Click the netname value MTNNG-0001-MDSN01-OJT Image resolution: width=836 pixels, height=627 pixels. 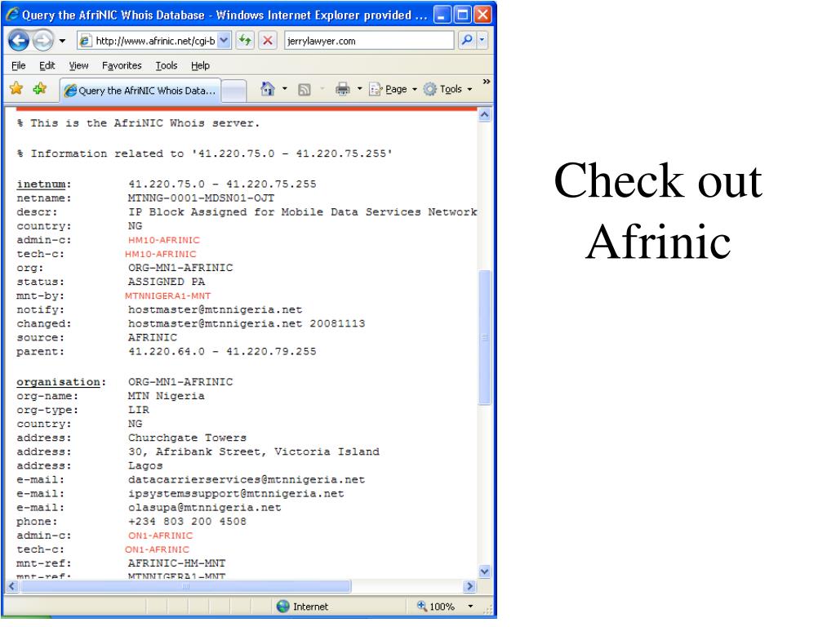click(x=201, y=198)
